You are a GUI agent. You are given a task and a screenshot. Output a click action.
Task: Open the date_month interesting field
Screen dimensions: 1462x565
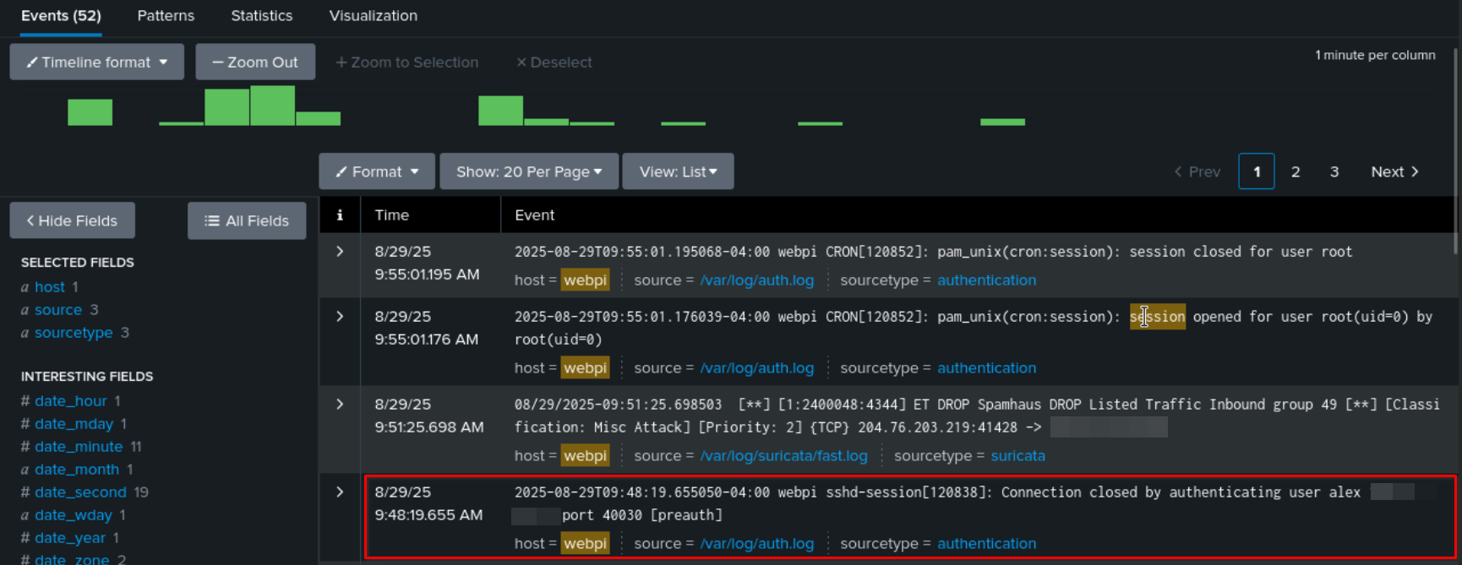point(77,470)
